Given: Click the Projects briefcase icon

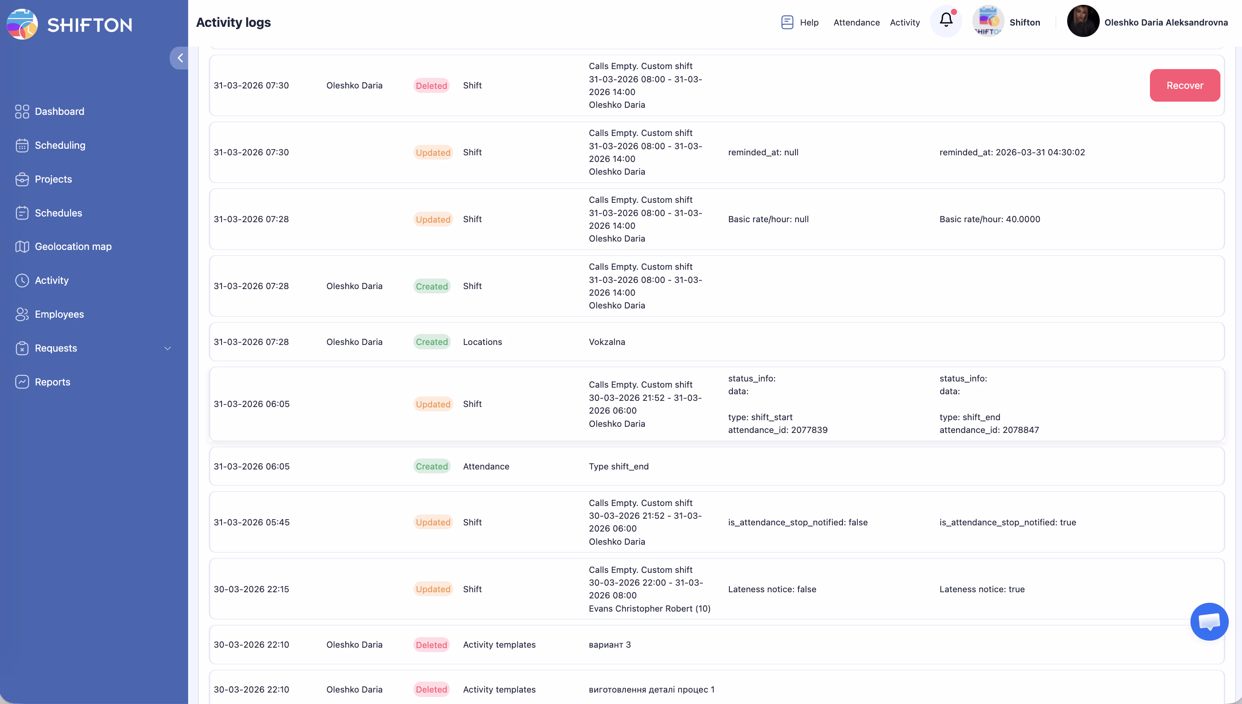Looking at the screenshot, I should click(x=22, y=179).
